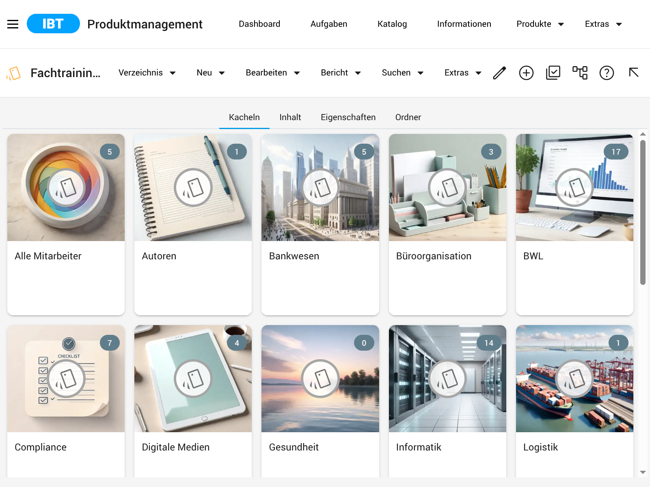Viewport: 650px width, 487px height.
Task: Open the Suchen dropdown
Action: [403, 73]
